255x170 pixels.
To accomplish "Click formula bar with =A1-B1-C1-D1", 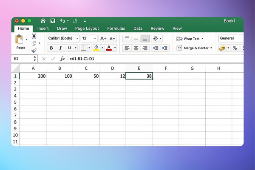I will click(x=156, y=59).
